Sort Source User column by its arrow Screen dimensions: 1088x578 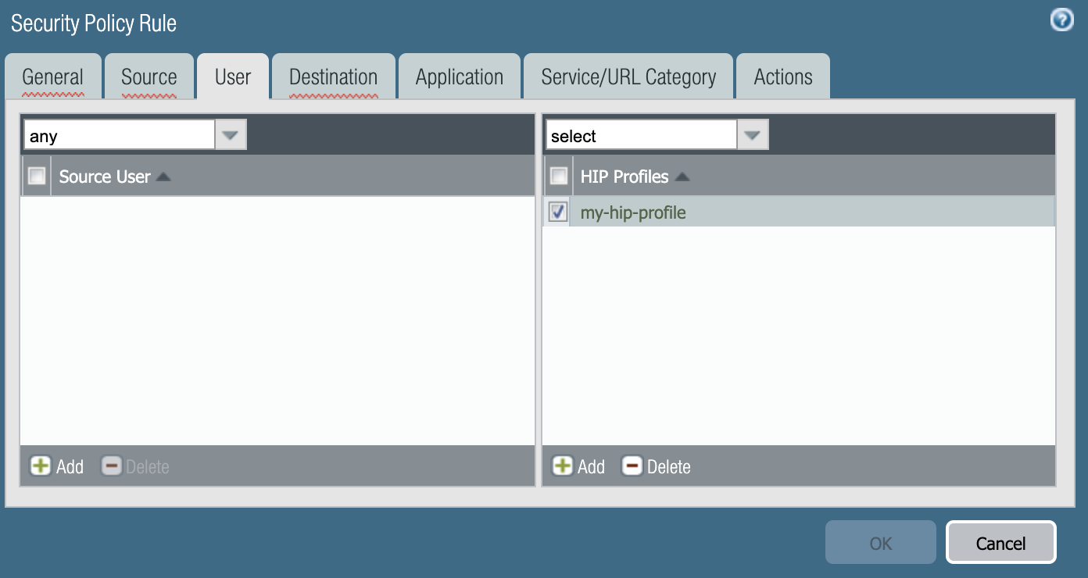[163, 177]
